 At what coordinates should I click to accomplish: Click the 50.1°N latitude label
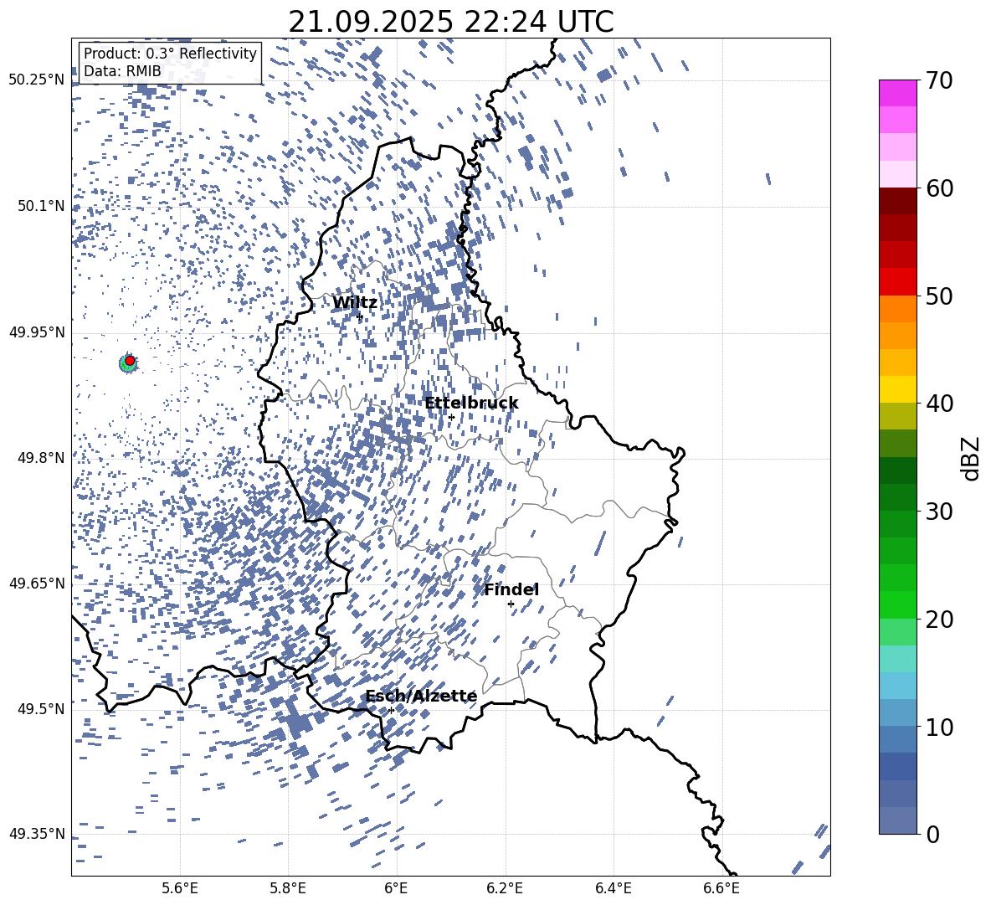[41, 207]
